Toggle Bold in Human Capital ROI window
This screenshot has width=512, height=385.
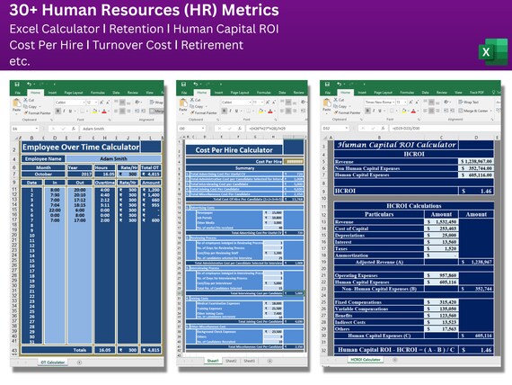click(x=367, y=111)
